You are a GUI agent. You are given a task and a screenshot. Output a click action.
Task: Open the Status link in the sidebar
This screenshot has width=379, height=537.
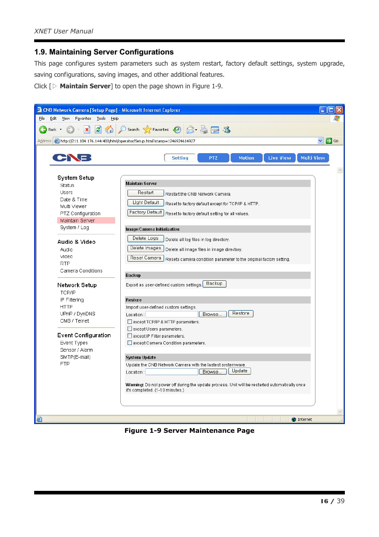click(x=67, y=185)
